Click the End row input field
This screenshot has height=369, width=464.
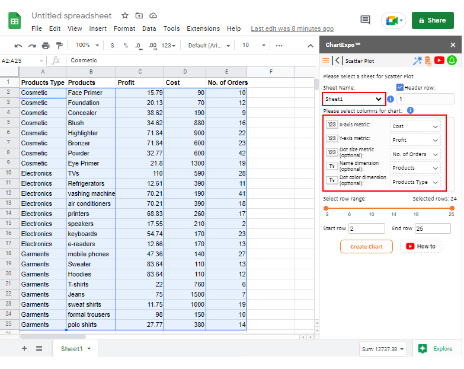(433, 228)
